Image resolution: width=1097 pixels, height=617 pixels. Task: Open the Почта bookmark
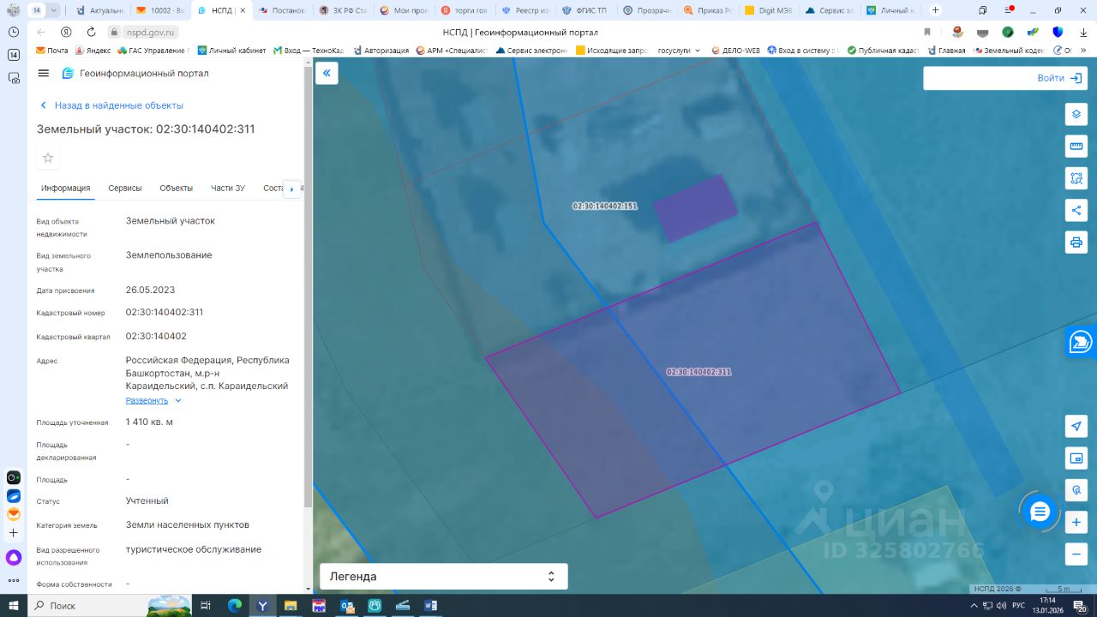(x=52, y=51)
